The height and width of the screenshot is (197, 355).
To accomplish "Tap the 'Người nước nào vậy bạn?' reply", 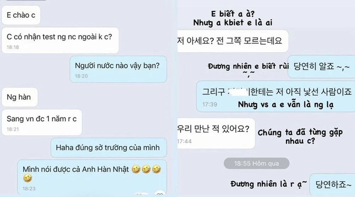I will [x=118, y=69].
